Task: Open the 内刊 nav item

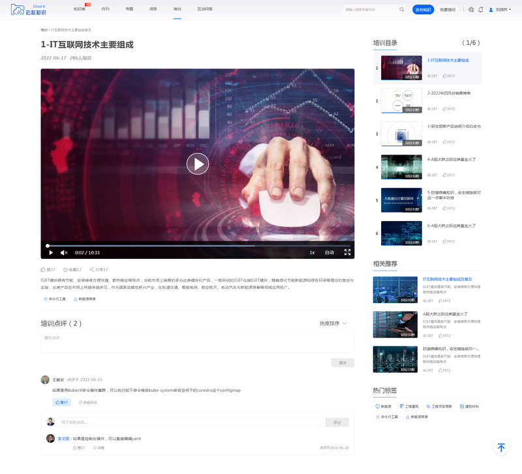Action: (106, 9)
